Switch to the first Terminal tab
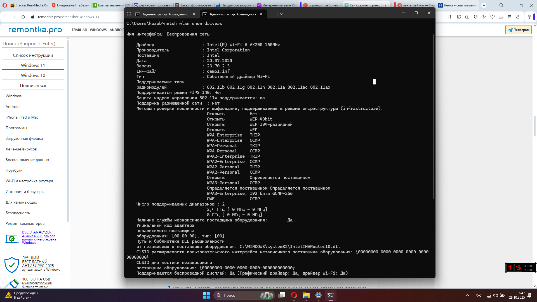 (x=165, y=14)
